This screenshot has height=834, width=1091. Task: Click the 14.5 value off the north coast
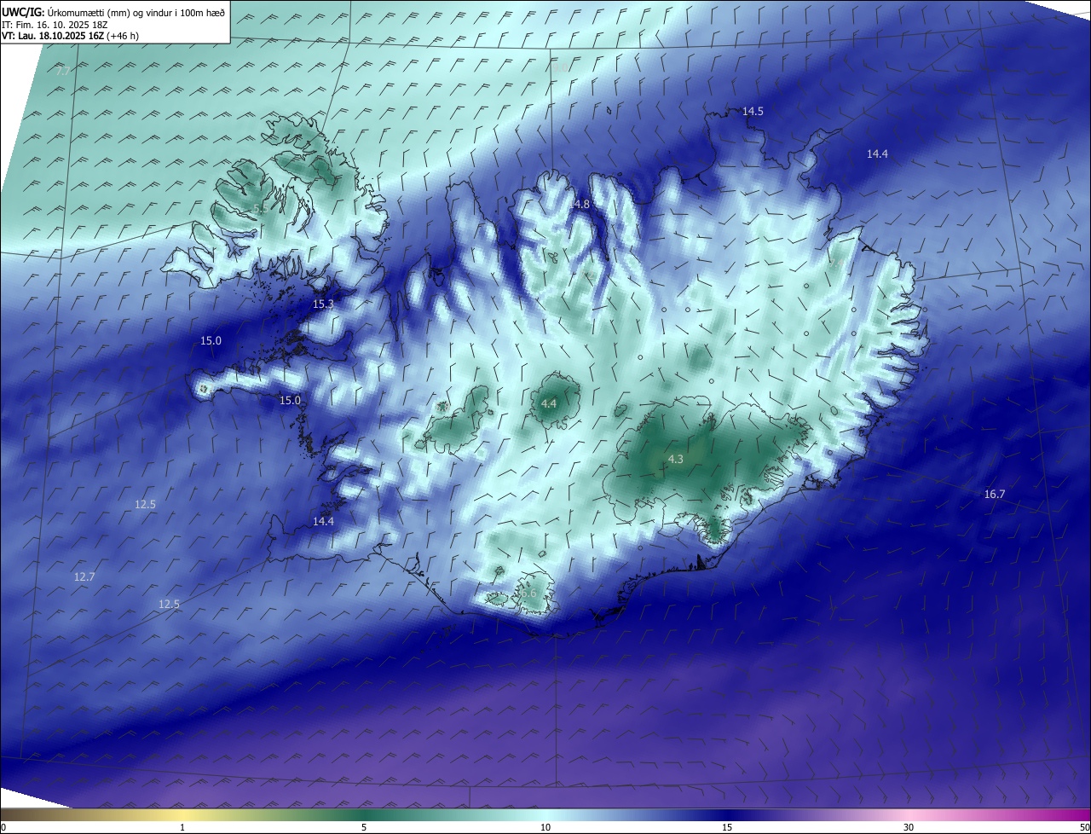(753, 112)
